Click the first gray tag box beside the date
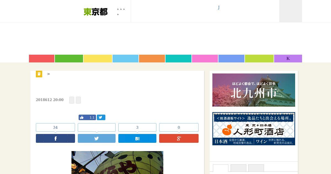 coord(72,100)
